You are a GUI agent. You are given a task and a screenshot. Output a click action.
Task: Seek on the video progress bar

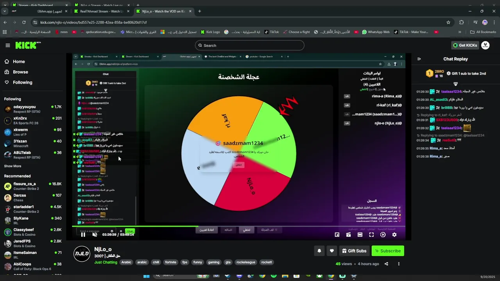(238, 226)
